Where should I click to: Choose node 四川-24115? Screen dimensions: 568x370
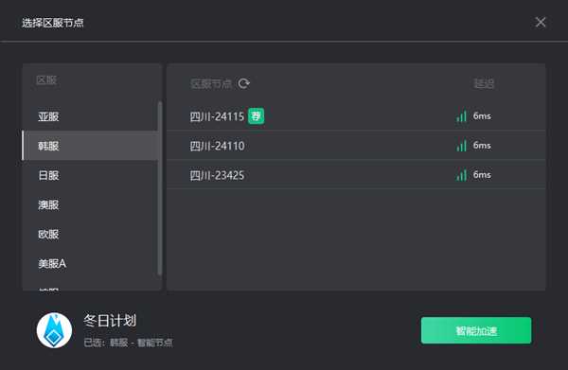click(356, 116)
